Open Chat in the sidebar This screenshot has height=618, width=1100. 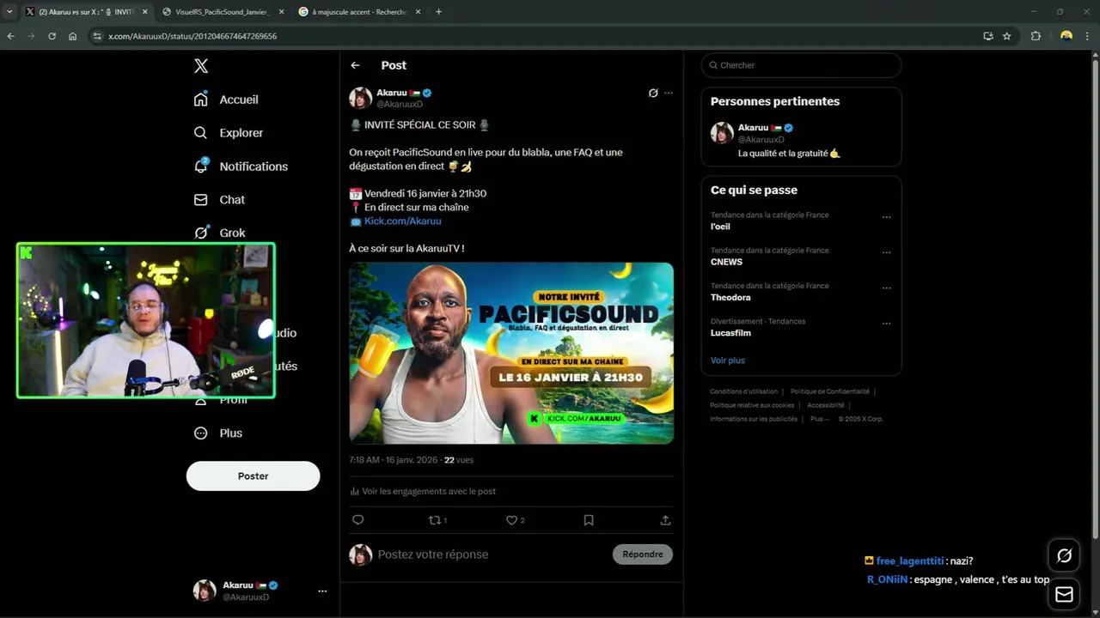(219, 200)
